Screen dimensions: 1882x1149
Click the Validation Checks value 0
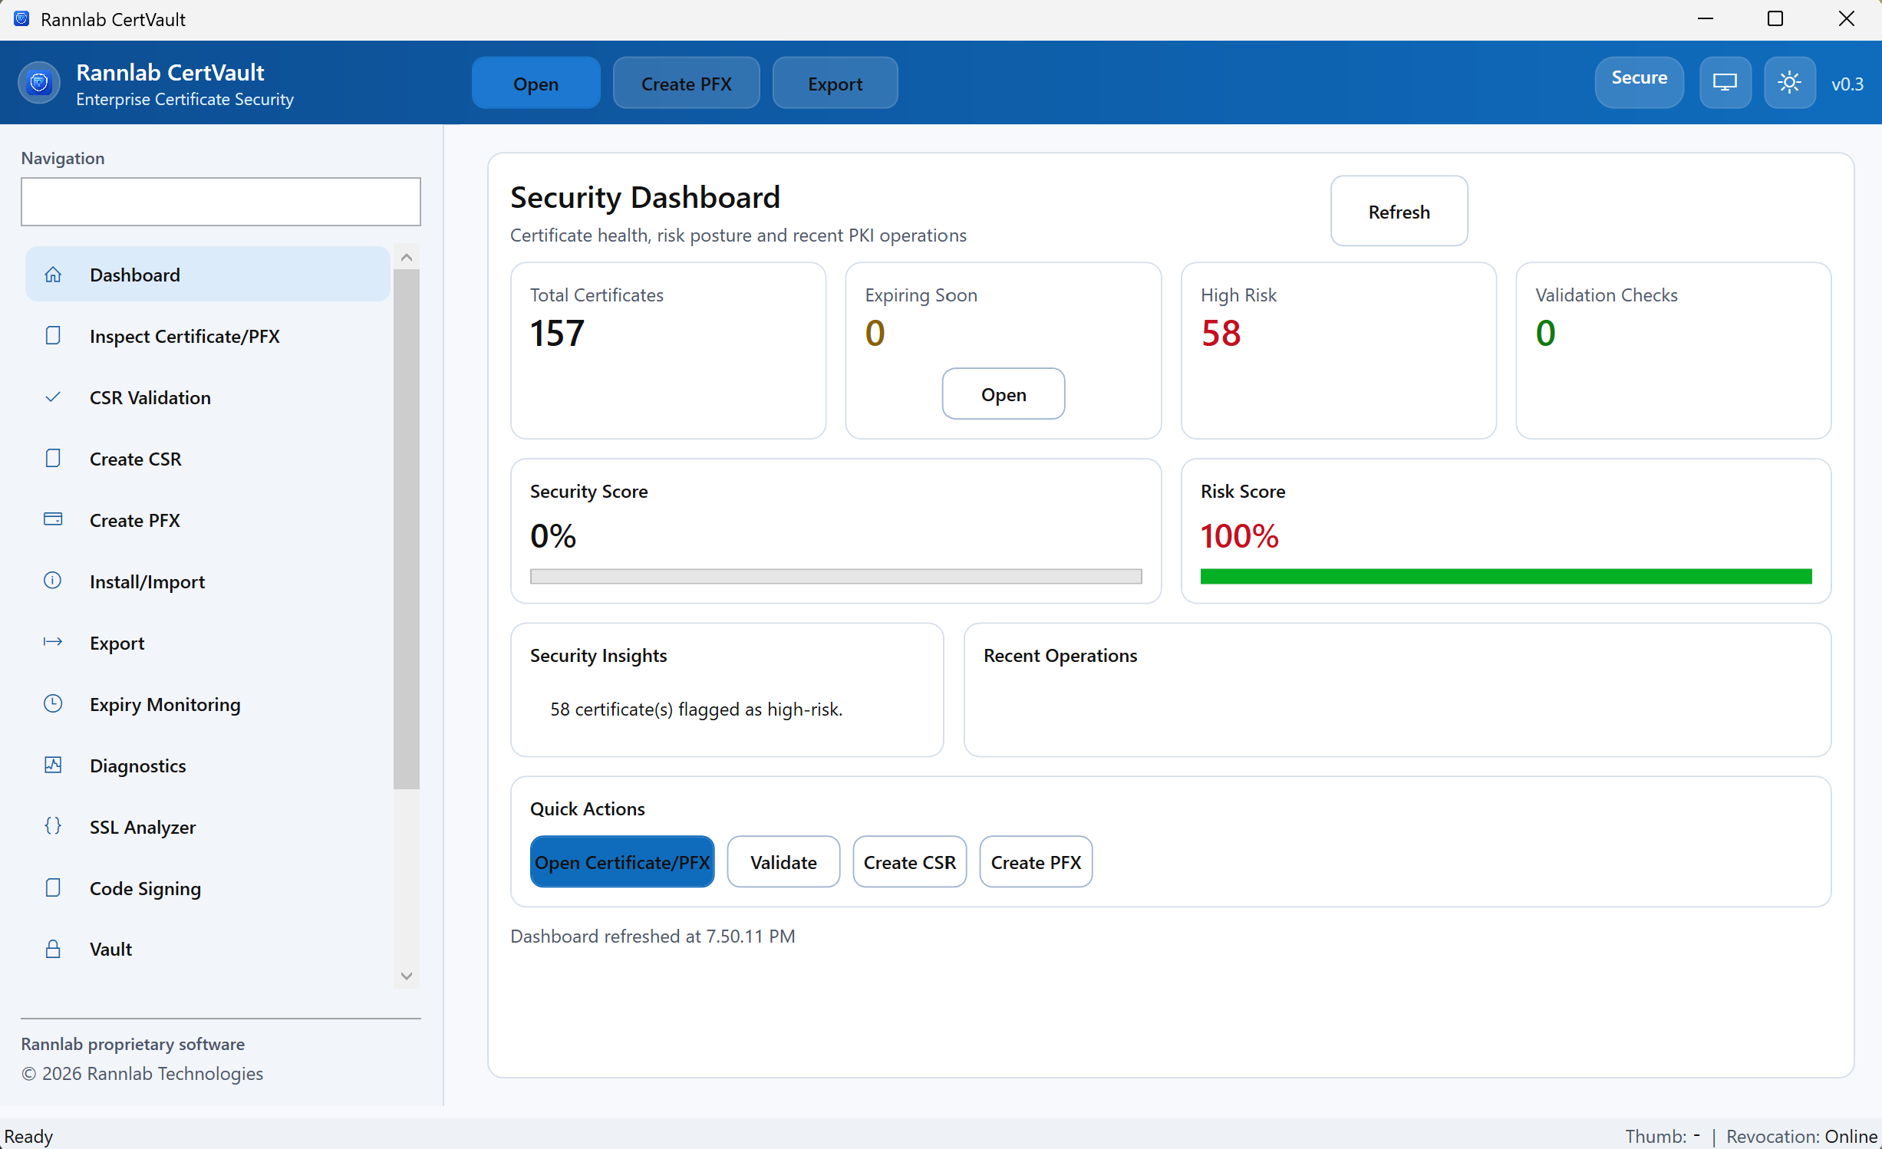click(x=1545, y=333)
